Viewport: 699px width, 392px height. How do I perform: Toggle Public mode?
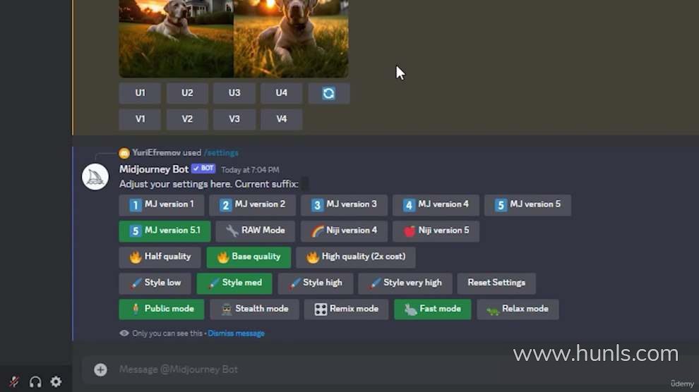click(162, 310)
